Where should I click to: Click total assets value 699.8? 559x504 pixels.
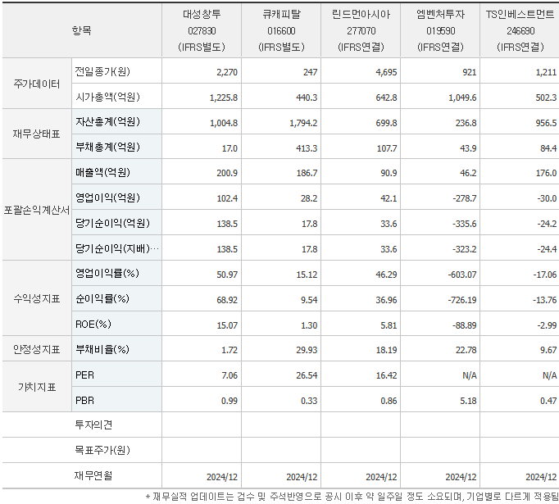coord(386,123)
